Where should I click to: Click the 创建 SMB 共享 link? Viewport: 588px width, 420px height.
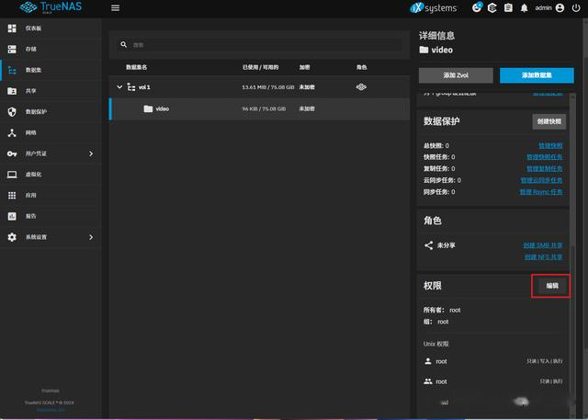click(x=543, y=245)
